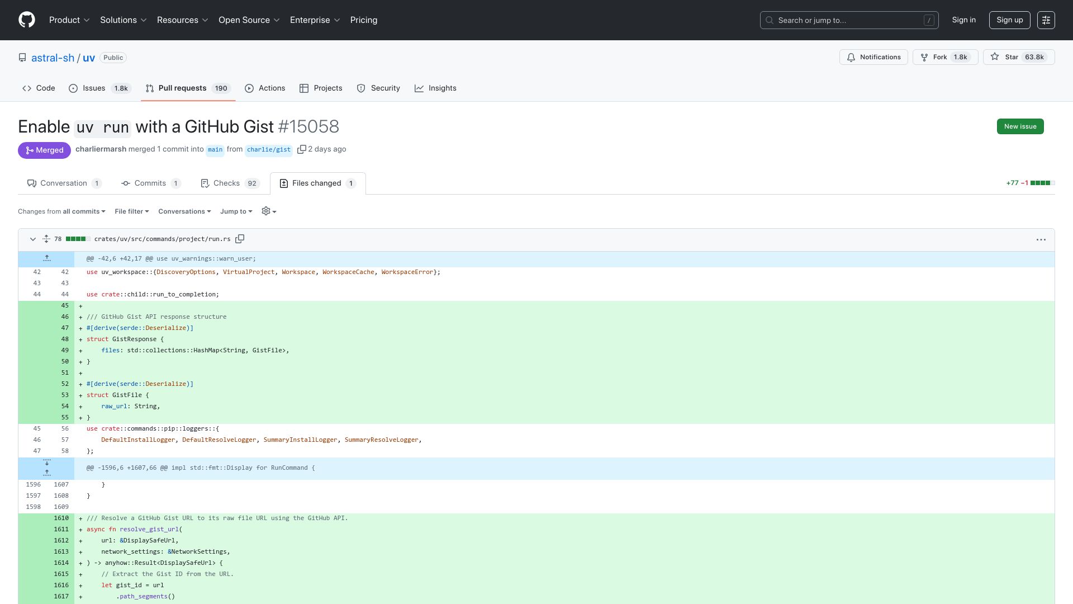Open the Product menu dropdown
Screen dimensions: 1073x604
coord(69,20)
